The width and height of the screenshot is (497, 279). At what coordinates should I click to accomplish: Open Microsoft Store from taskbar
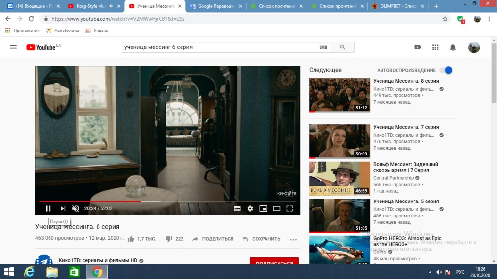click(x=74, y=272)
